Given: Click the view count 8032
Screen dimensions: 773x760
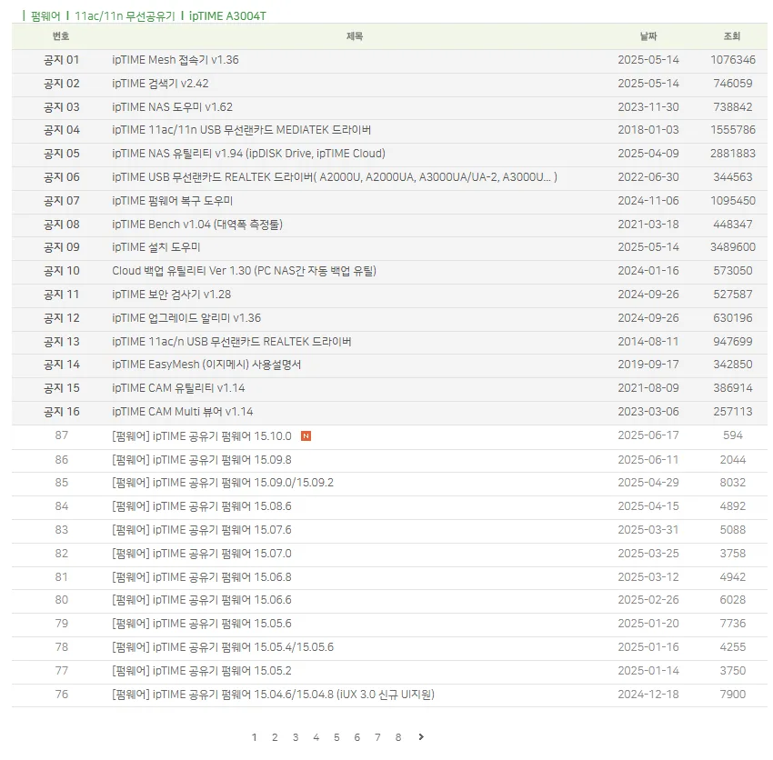Looking at the screenshot, I should [x=733, y=483].
